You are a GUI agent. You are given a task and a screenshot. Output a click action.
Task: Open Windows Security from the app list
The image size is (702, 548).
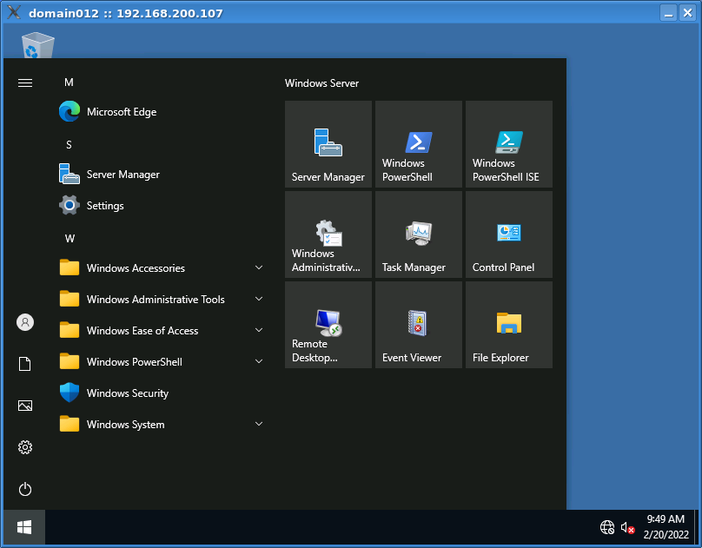pyautogui.click(x=128, y=393)
